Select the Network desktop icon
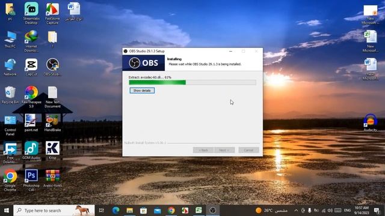Image resolution: width=385 pixels, height=216 pixels. pos(10,67)
